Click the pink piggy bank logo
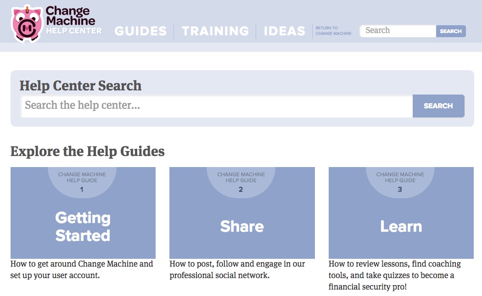The height and width of the screenshot is (296, 482). (27, 24)
